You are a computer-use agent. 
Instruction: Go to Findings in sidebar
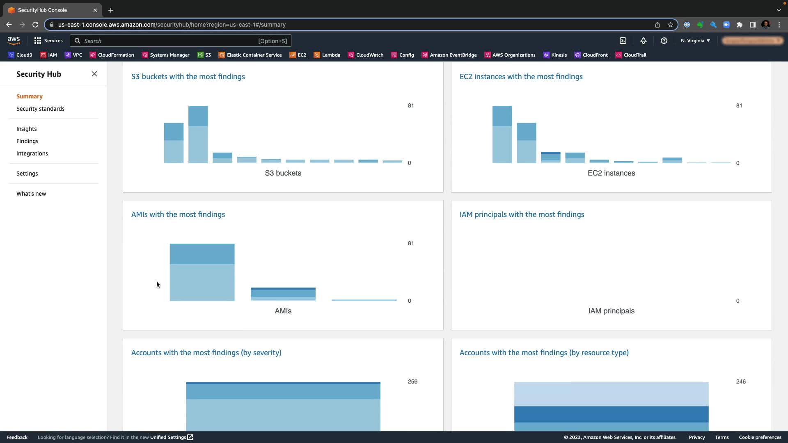click(27, 141)
